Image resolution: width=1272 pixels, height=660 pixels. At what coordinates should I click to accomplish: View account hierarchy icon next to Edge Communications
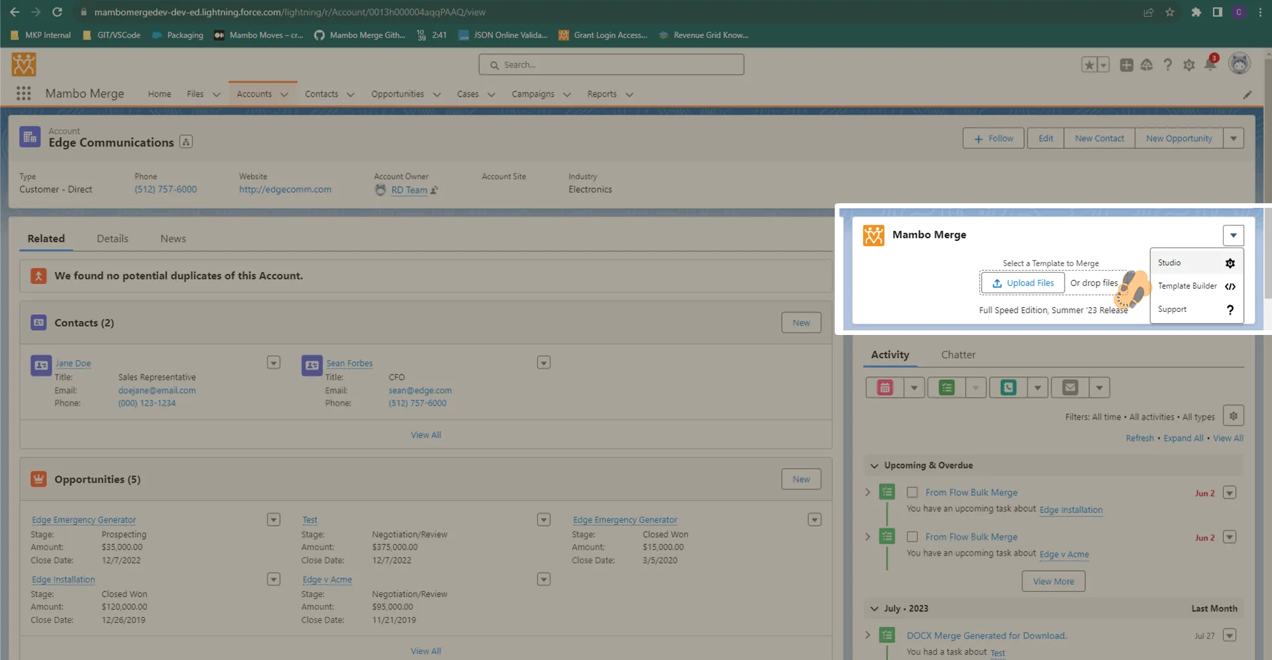[x=186, y=142]
